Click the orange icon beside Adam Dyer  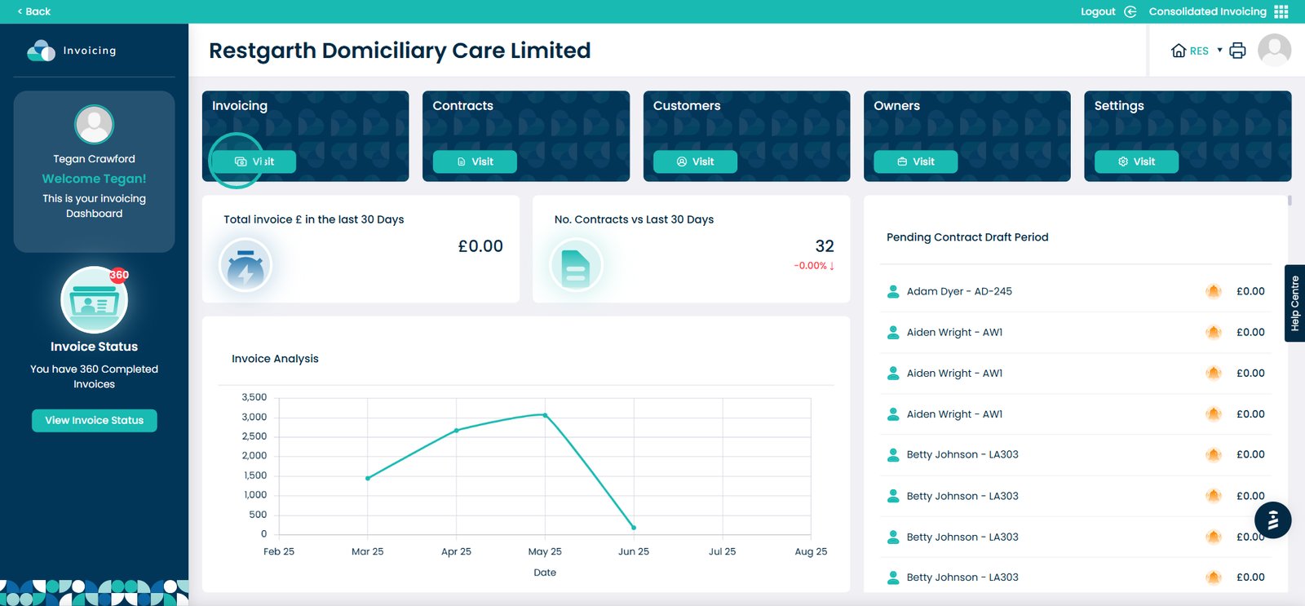[1214, 291]
